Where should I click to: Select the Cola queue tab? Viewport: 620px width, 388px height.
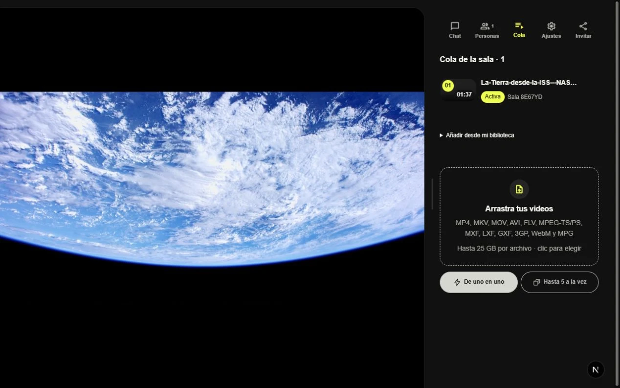pyautogui.click(x=519, y=30)
